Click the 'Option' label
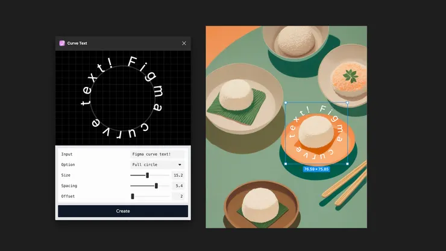 (x=68, y=165)
